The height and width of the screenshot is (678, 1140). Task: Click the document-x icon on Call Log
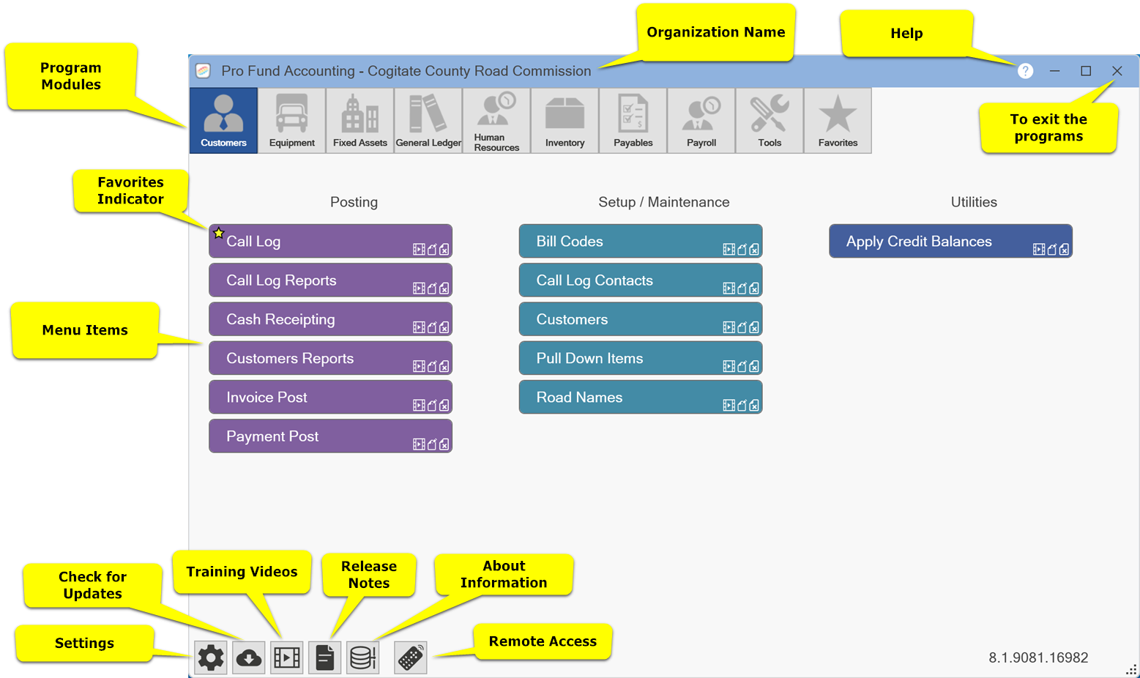click(x=444, y=250)
